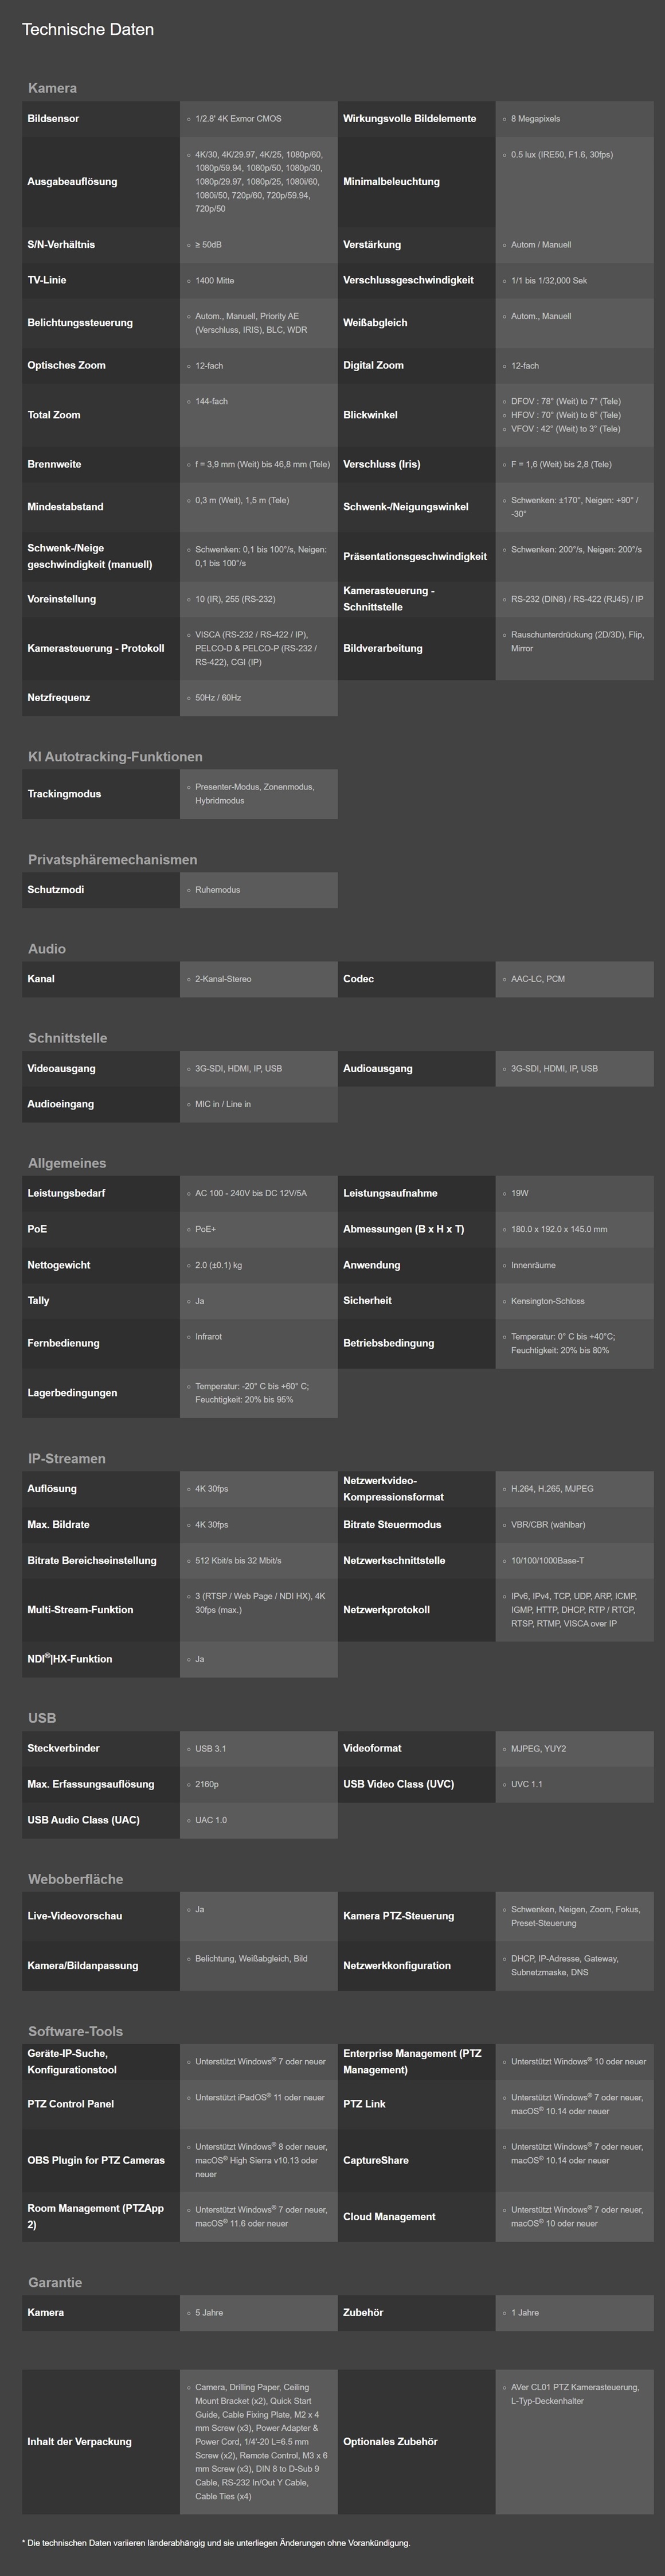Screen dimensions: 665x2576
Task: Click the Kamera section heading
Action: point(52,88)
